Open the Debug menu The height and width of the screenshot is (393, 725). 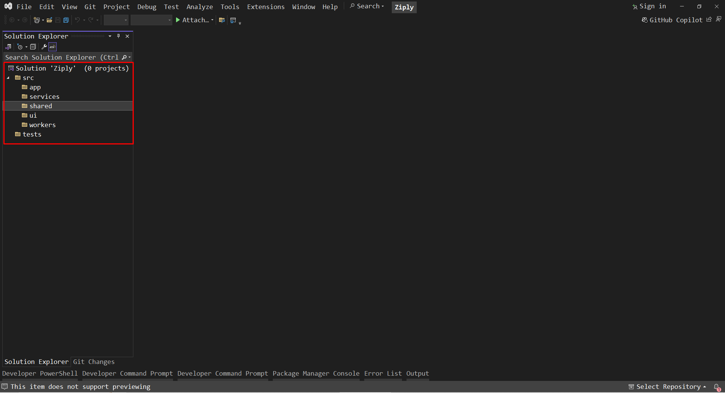(147, 7)
